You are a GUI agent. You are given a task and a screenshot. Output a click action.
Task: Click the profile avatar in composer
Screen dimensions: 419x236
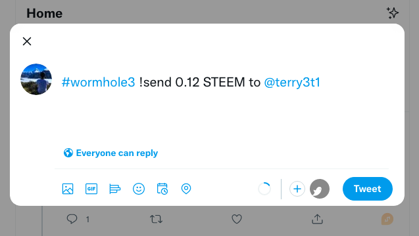coord(36,79)
